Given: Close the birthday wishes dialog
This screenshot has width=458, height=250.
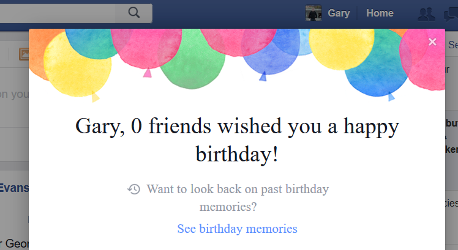Looking at the screenshot, I should tap(432, 42).
